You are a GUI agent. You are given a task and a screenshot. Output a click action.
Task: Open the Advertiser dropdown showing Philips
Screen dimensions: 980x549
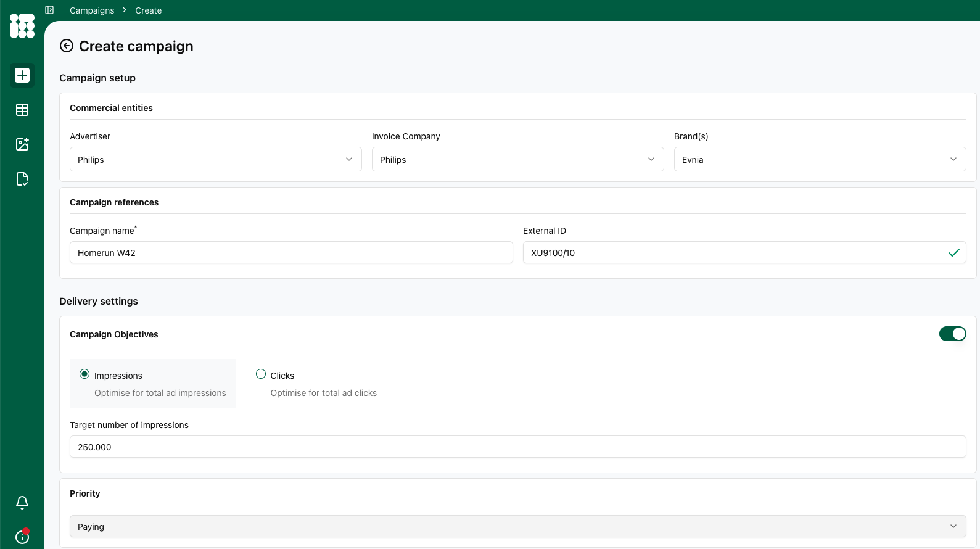tap(216, 159)
